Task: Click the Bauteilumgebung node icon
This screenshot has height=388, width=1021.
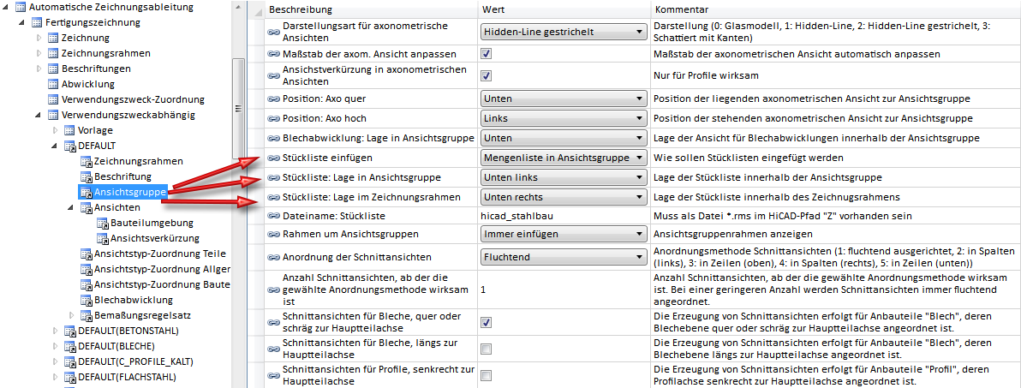Action: click(x=101, y=223)
